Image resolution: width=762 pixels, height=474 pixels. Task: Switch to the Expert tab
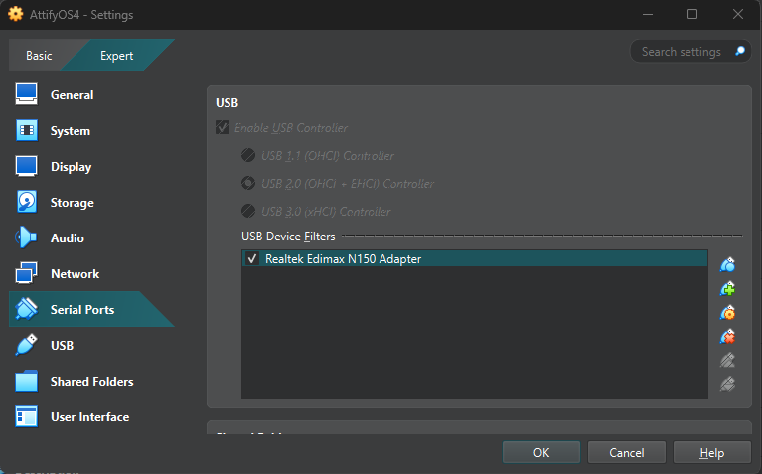click(116, 56)
